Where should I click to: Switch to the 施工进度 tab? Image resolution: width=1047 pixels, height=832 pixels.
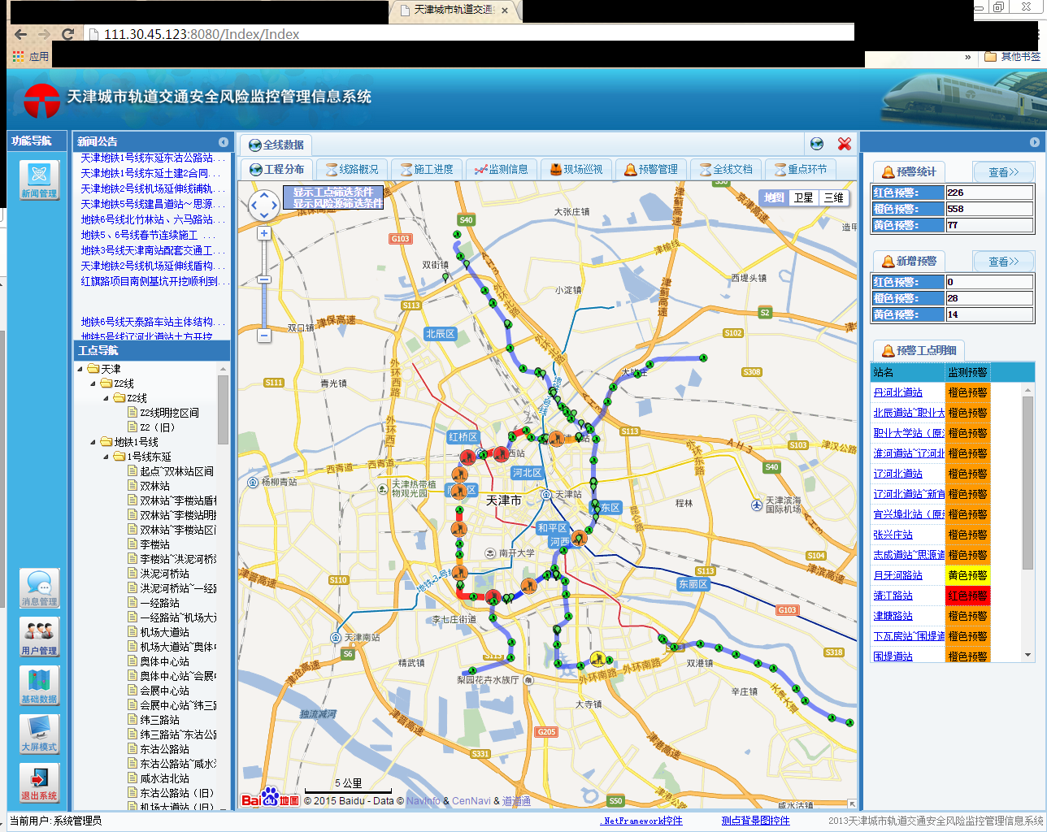[427, 169]
